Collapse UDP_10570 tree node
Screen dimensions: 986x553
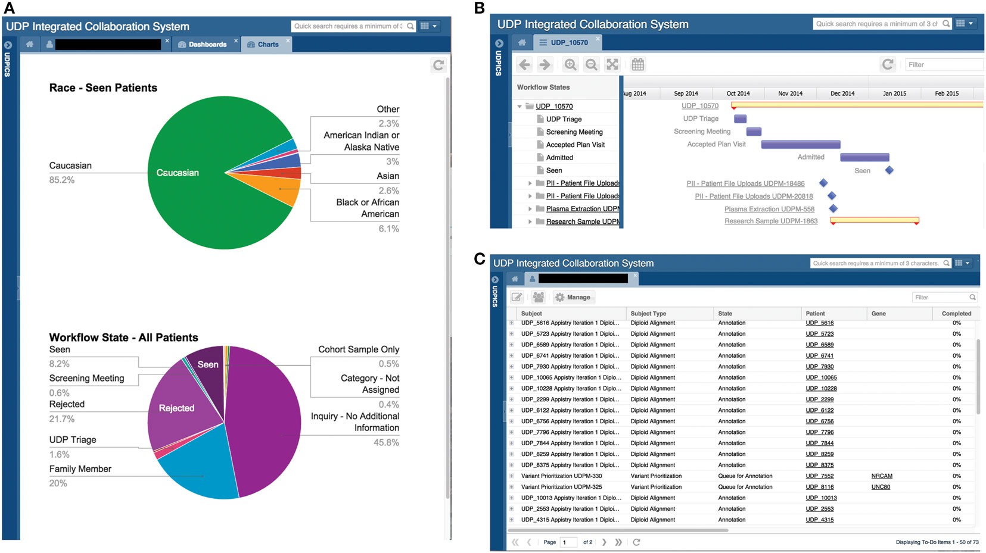coord(520,107)
